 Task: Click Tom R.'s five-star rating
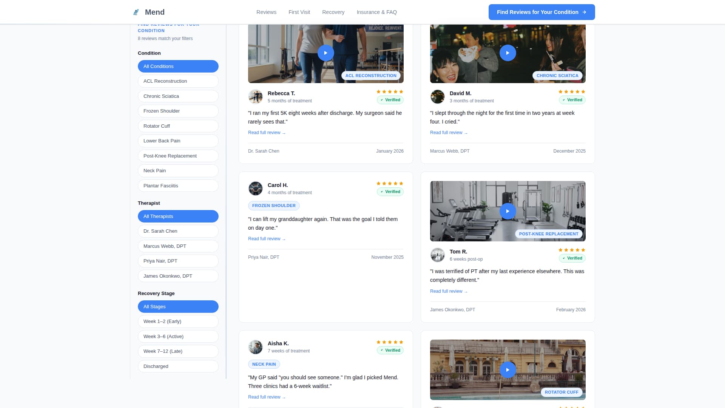(572, 250)
